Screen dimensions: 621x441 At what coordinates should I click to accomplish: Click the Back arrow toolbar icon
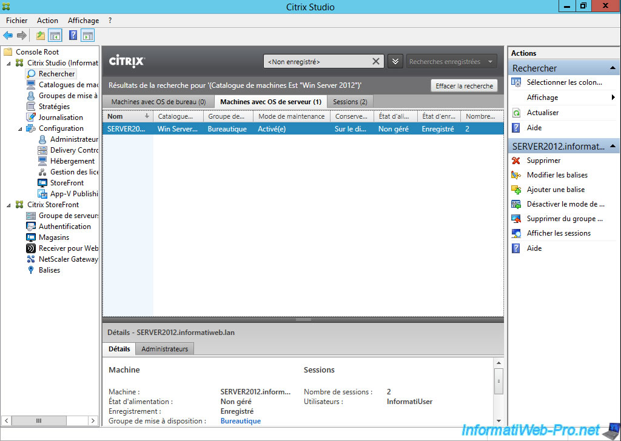tap(8, 36)
